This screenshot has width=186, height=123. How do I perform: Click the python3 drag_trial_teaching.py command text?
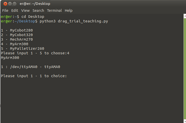point(74,21)
